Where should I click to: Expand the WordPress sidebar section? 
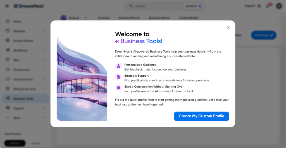(x=45, y=50)
